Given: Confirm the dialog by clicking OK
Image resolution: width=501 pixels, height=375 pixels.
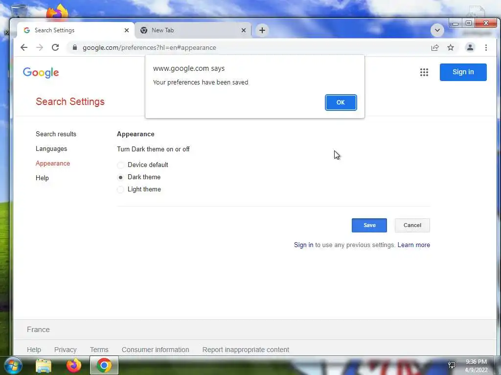Looking at the screenshot, I should click(341, 103).
